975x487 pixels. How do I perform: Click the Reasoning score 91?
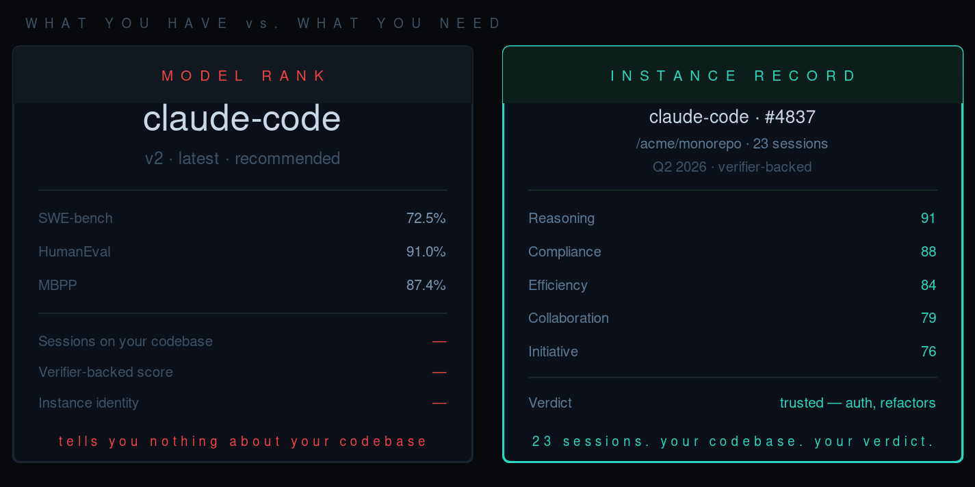click(928, 218)
